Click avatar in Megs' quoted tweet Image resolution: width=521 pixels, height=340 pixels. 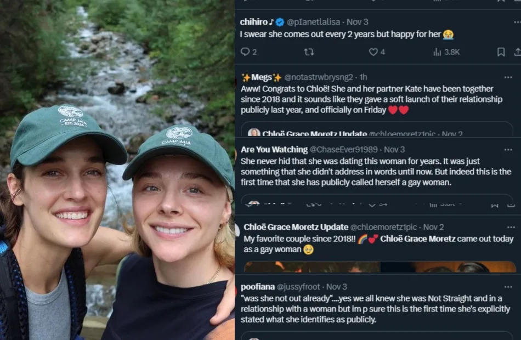(x=254, y=133)
